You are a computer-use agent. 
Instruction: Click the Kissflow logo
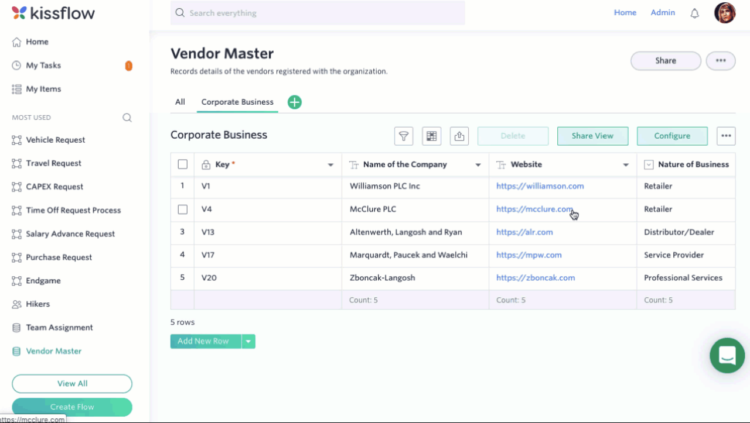(x=53, y=13)
